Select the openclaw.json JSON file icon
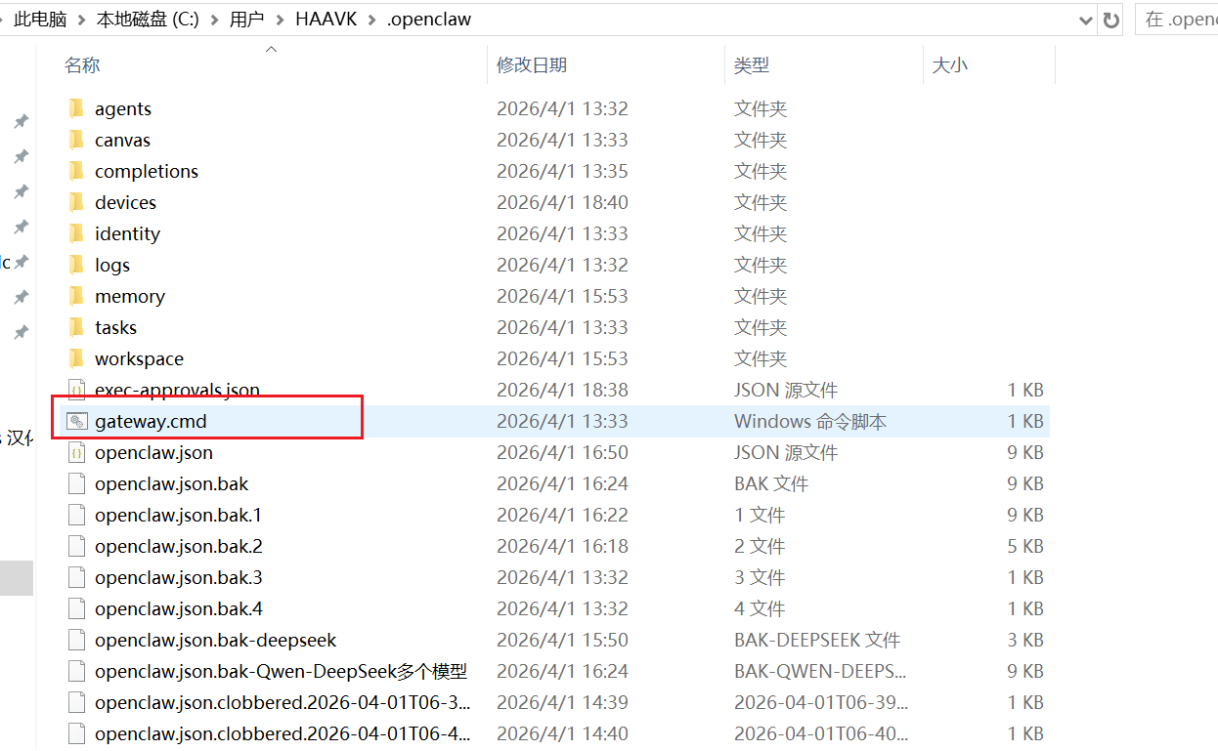The width and height of the screenshot is (1218, 751). pos(76,452)
